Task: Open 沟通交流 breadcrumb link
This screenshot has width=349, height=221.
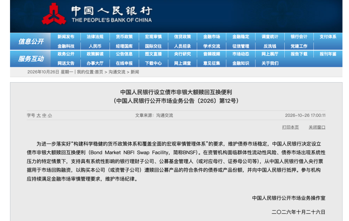Action: pos(117,72)
